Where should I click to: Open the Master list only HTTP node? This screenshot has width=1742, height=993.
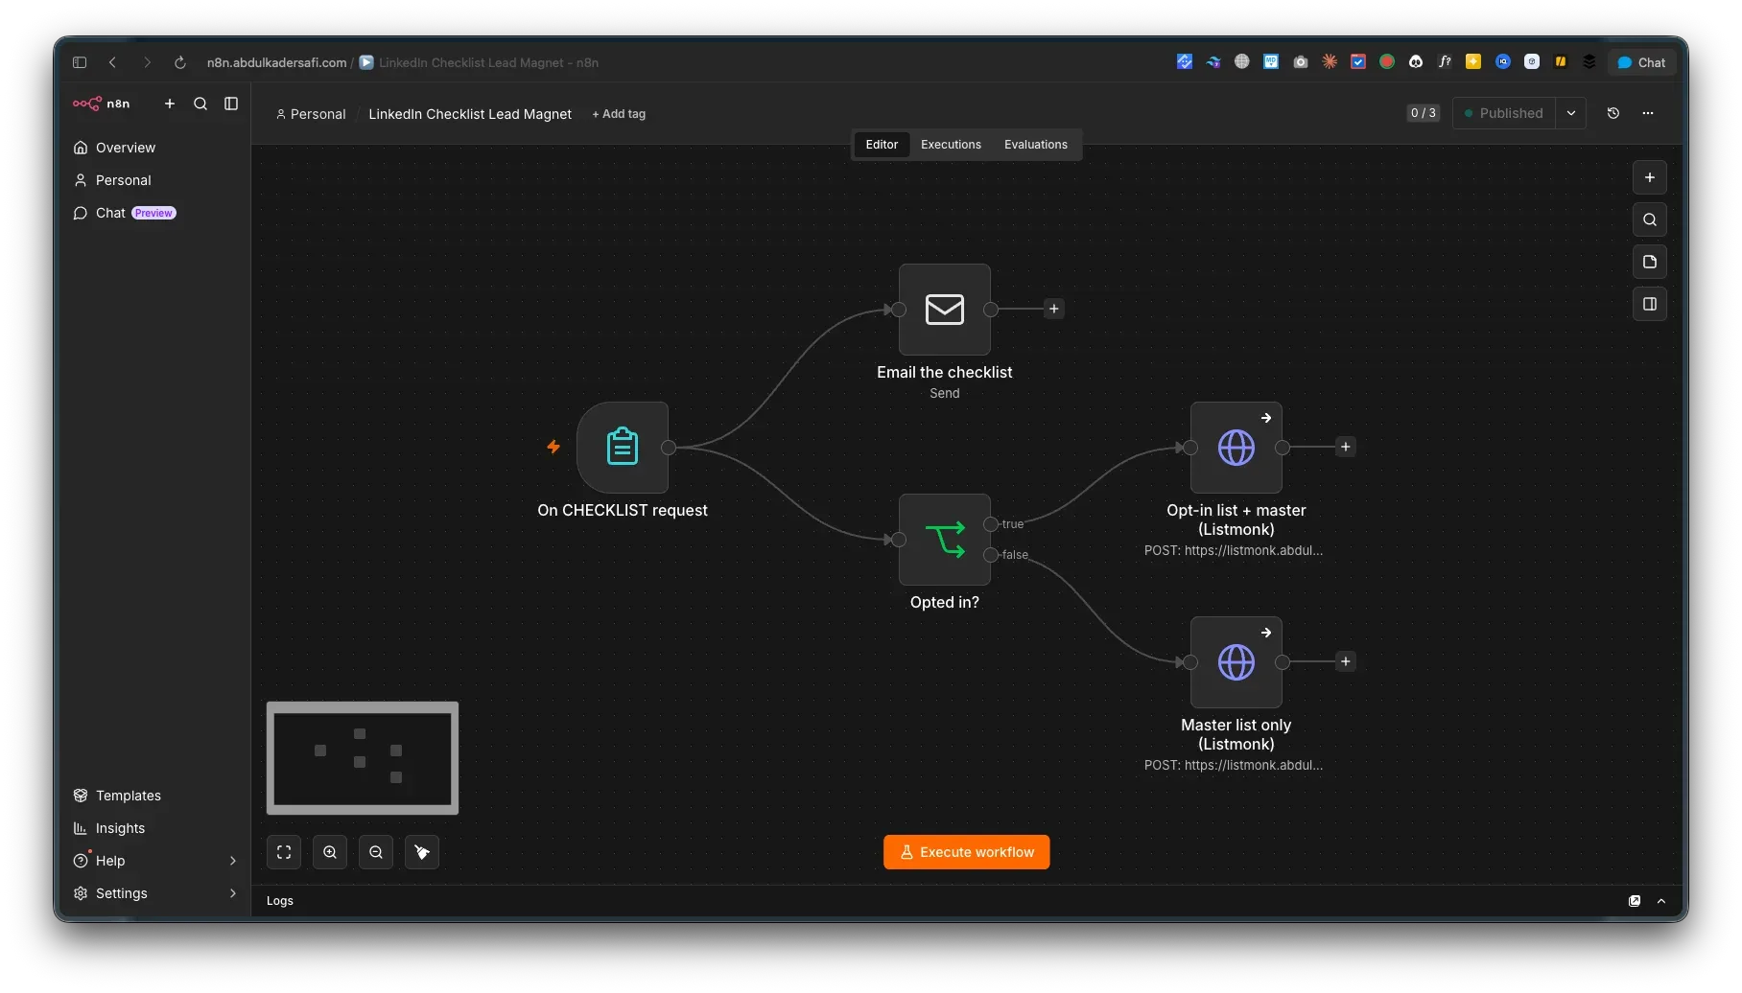pos(1236,662)
